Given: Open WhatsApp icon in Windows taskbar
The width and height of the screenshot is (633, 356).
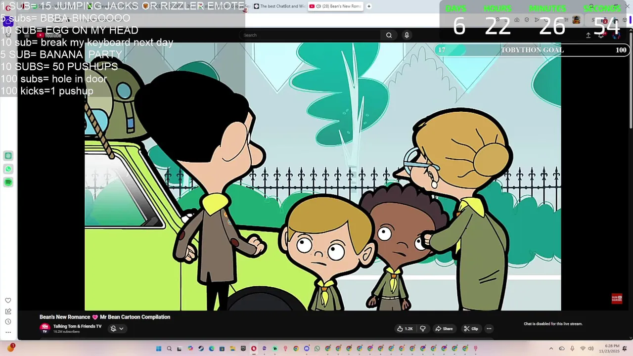Looking at the screenshot, I should tap(317, 349).
